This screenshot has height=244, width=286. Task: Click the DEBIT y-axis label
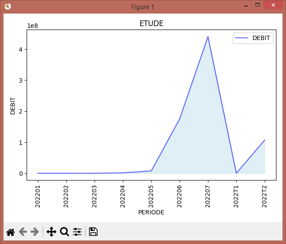[13, 106]
